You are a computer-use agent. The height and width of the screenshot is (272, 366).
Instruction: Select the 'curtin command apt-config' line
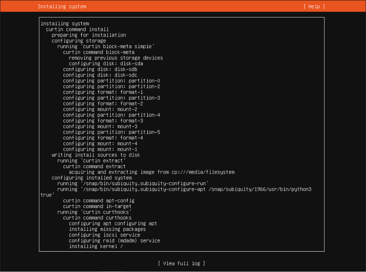point(99,201)
